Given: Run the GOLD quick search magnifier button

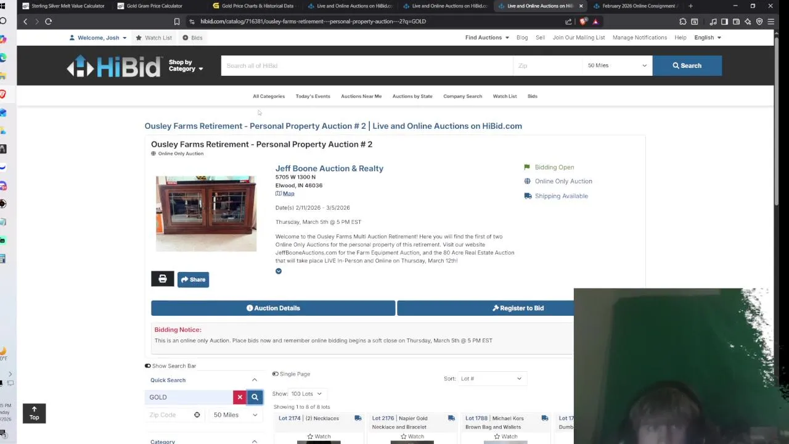Looking at the screenshot, I should (255, 397).
